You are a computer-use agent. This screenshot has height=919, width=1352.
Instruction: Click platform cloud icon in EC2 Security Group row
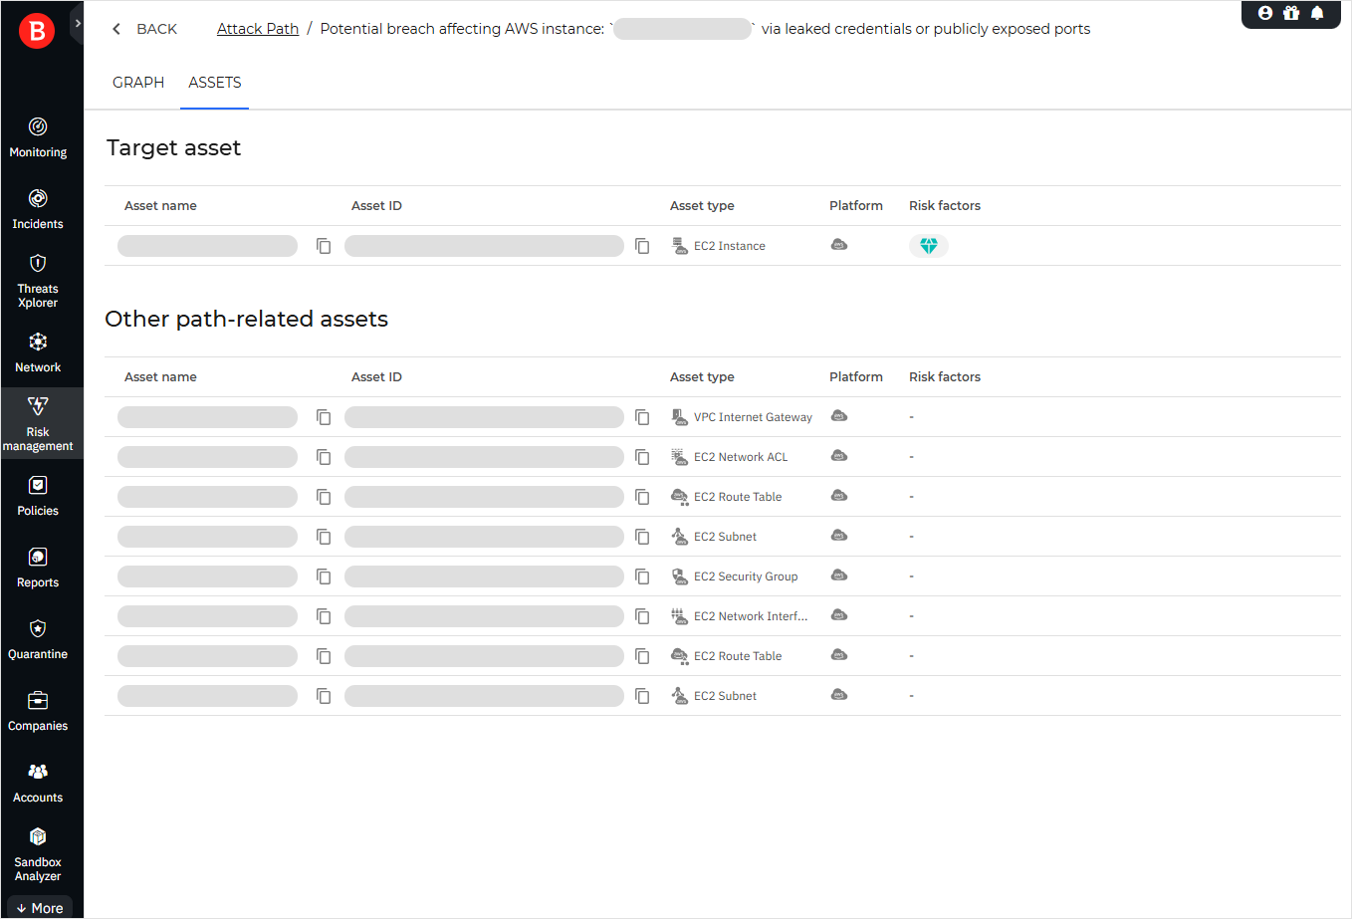coord(839,575)
